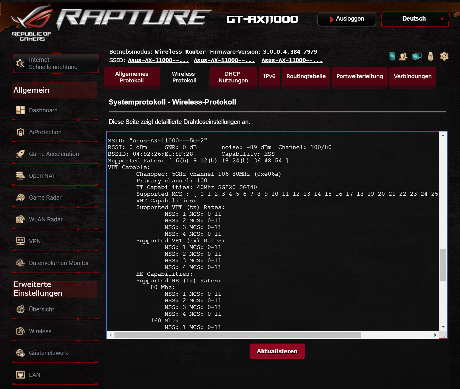Open AiProtection from the sidebar
The image size is (460, 389).
pos(45,132)
